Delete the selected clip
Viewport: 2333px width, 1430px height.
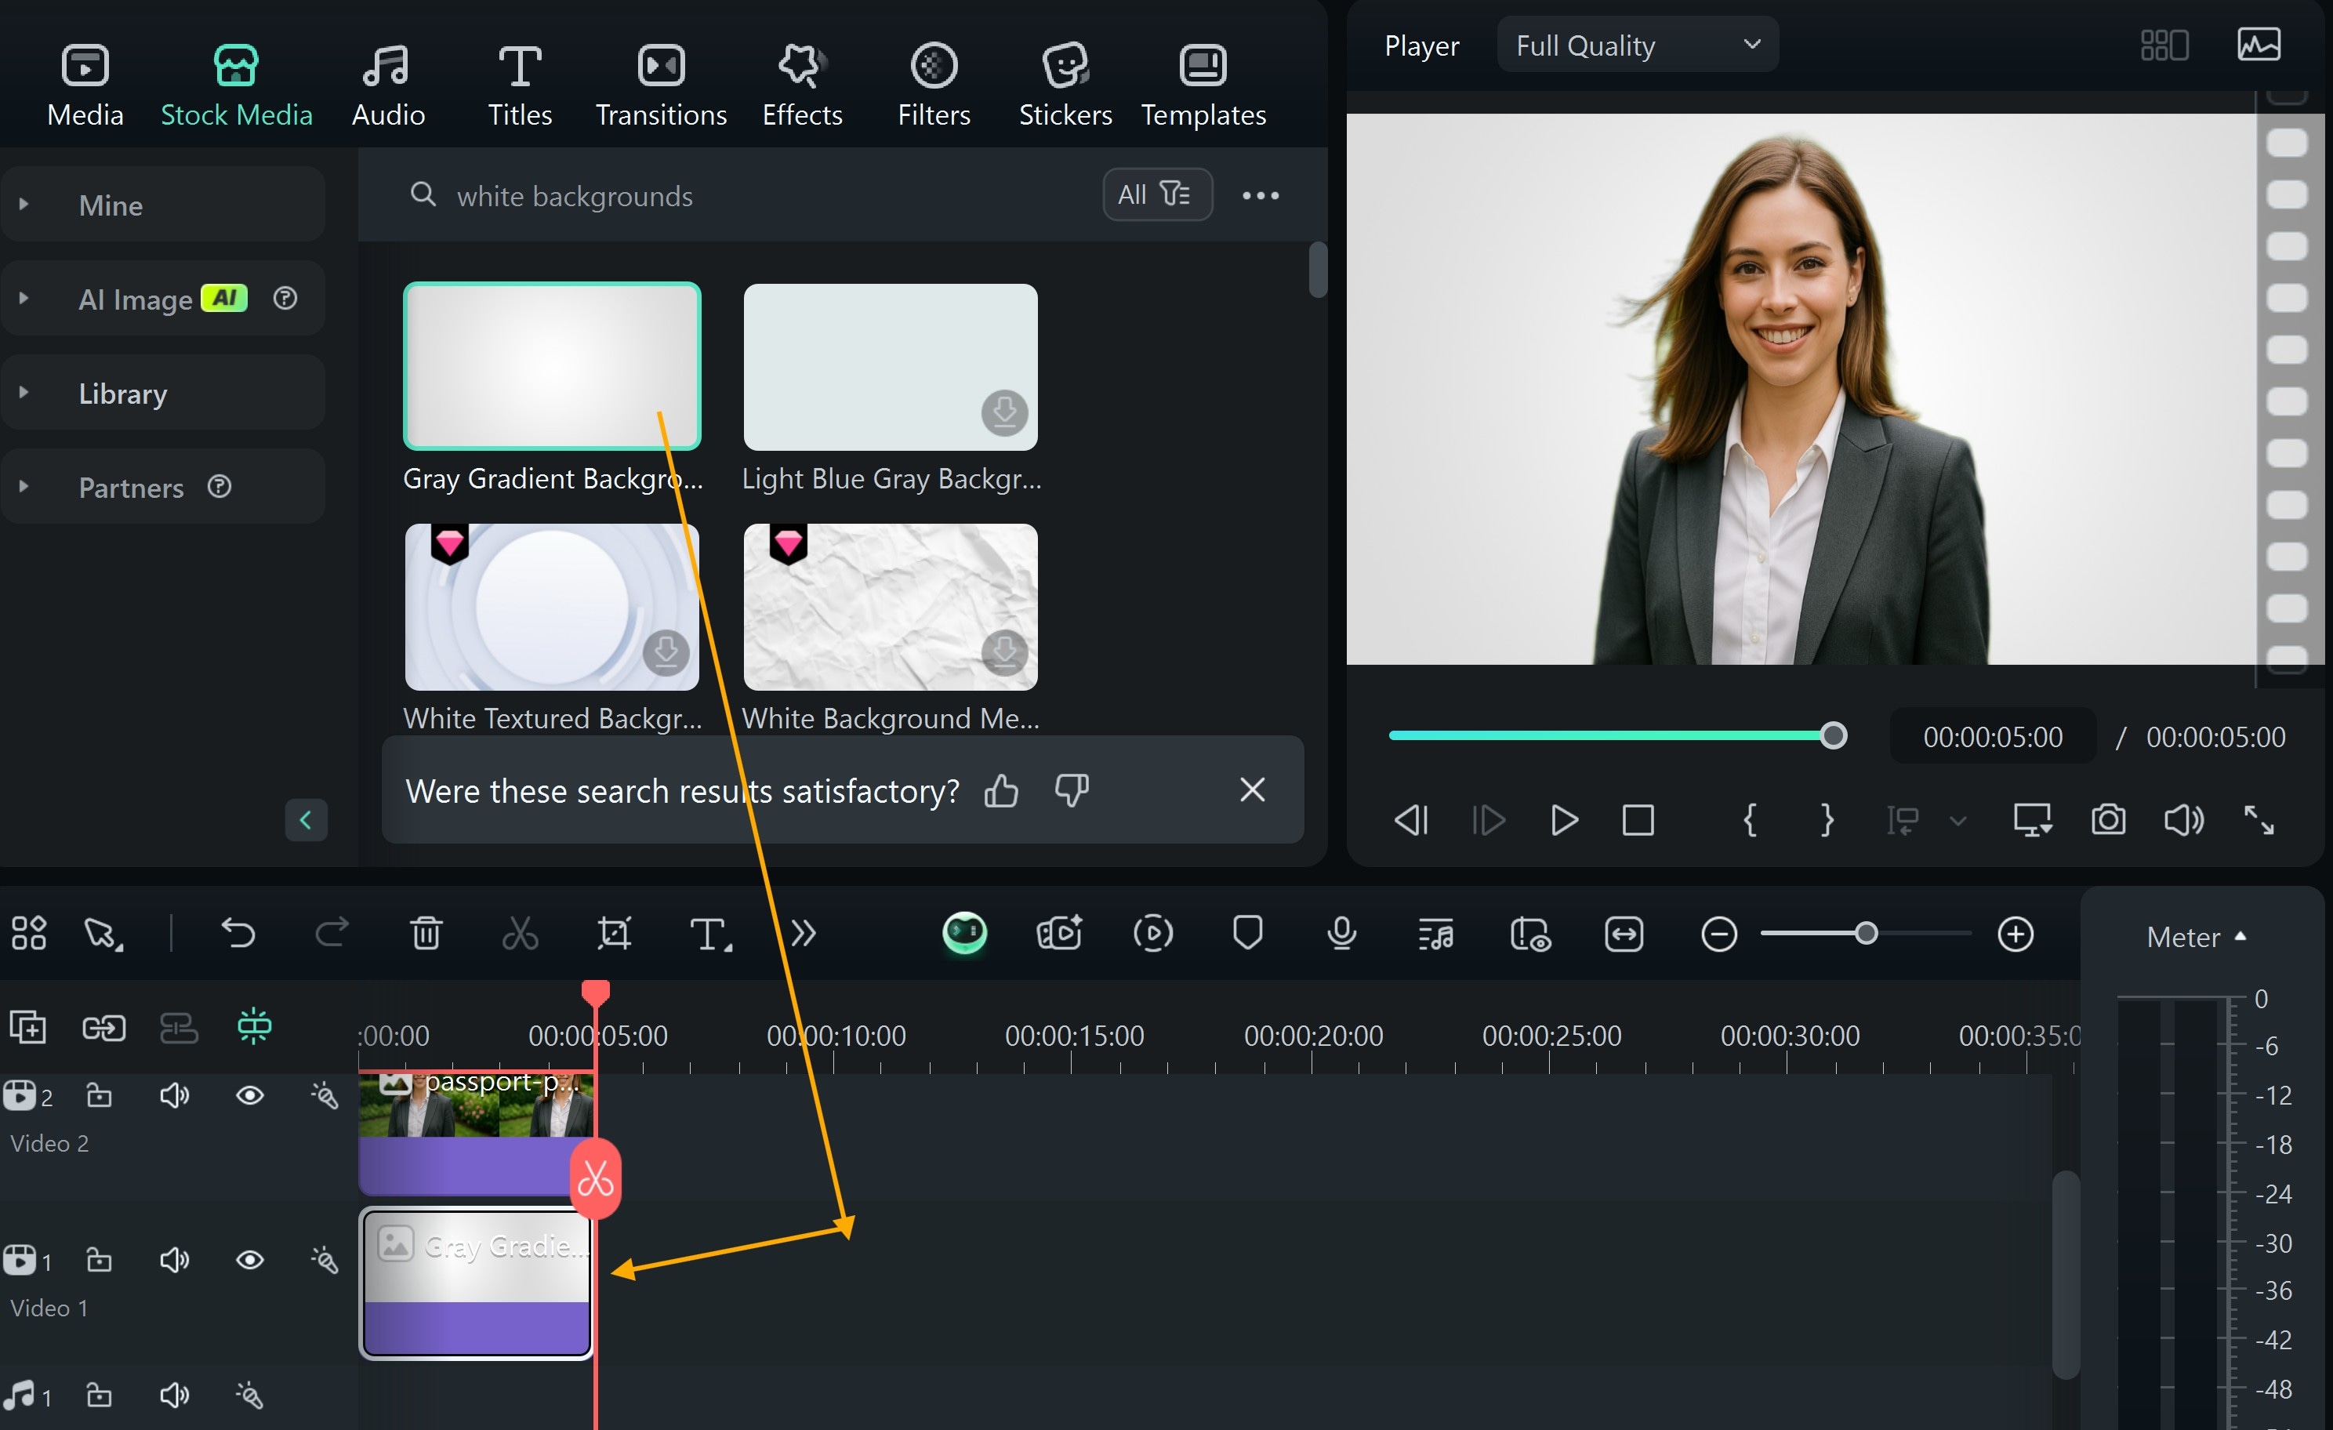[426, 934]
